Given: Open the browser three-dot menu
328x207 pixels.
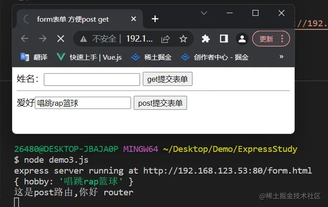Looking at the screenshot, I should click(282, 39).
